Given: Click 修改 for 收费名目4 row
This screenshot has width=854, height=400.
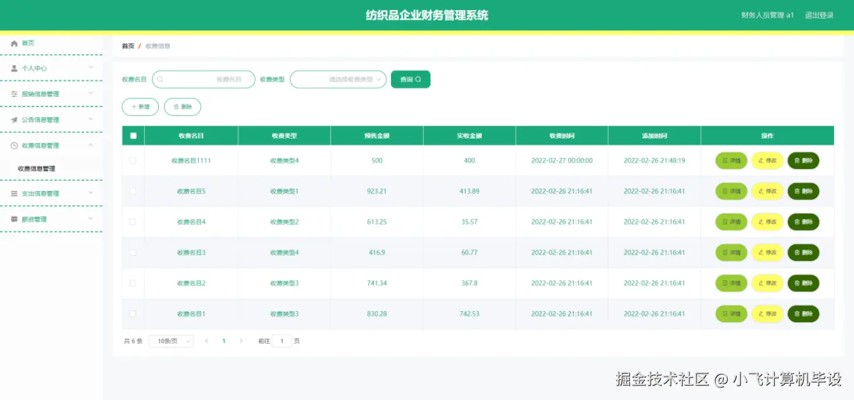Looking at the screenshot, I should (767, 222).
